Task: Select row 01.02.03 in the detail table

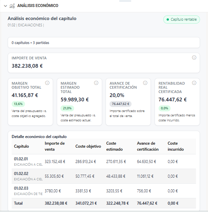Action: (x=28, y=191)
